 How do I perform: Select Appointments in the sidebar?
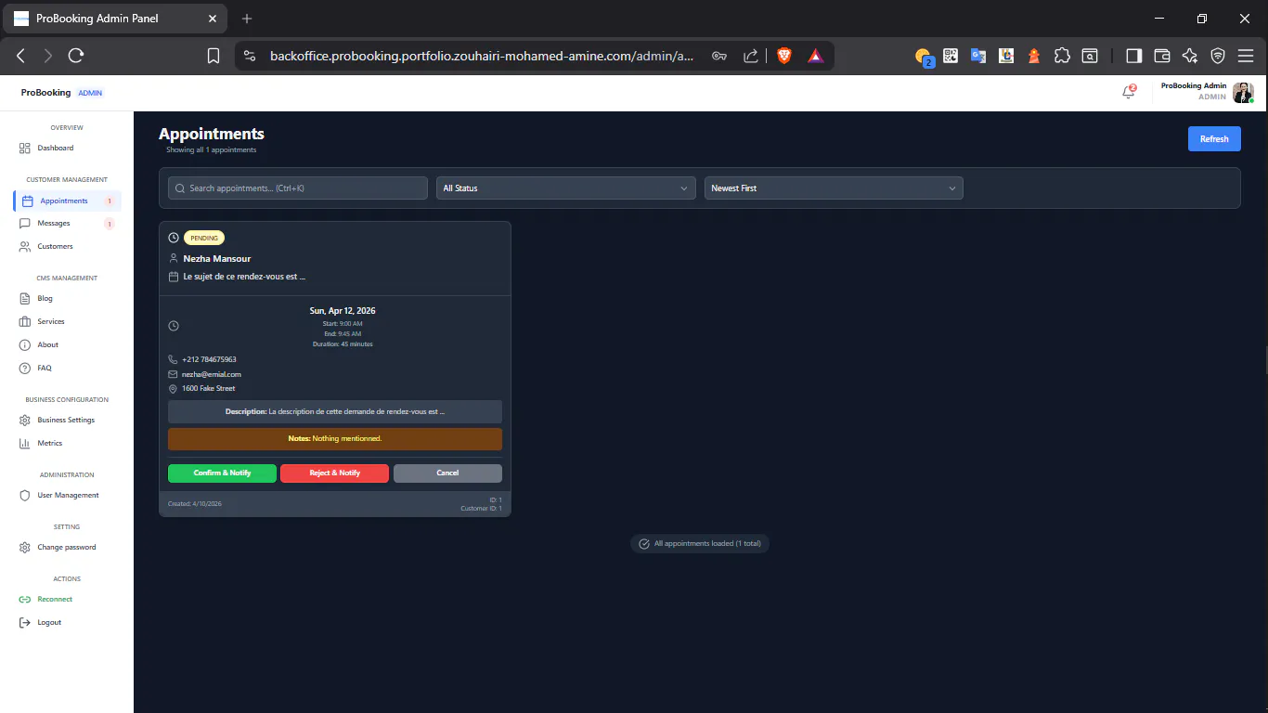coord(67,201)
